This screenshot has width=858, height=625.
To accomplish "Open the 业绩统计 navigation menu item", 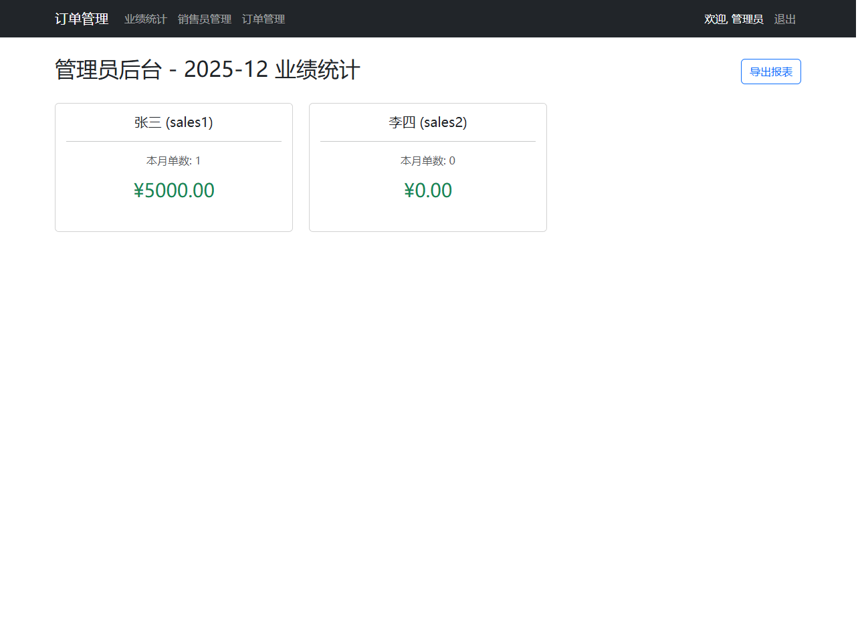I will 145,19.
